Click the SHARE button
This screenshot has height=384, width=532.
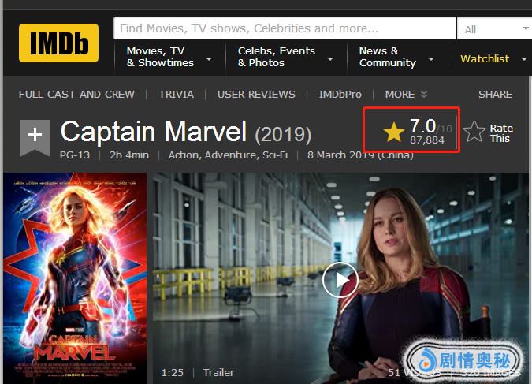coord(496,95)
